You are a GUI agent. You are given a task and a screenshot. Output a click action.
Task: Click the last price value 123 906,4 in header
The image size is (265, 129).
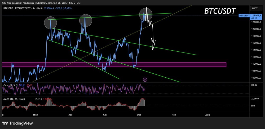tap(49, 8)
